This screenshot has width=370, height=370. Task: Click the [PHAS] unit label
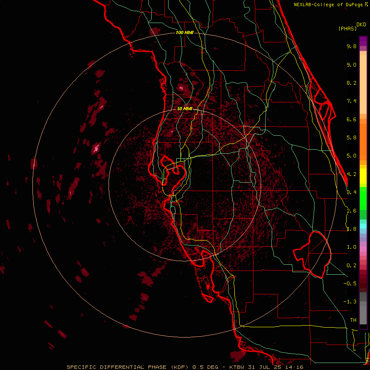pyautogui.click(x=347, y=29)
